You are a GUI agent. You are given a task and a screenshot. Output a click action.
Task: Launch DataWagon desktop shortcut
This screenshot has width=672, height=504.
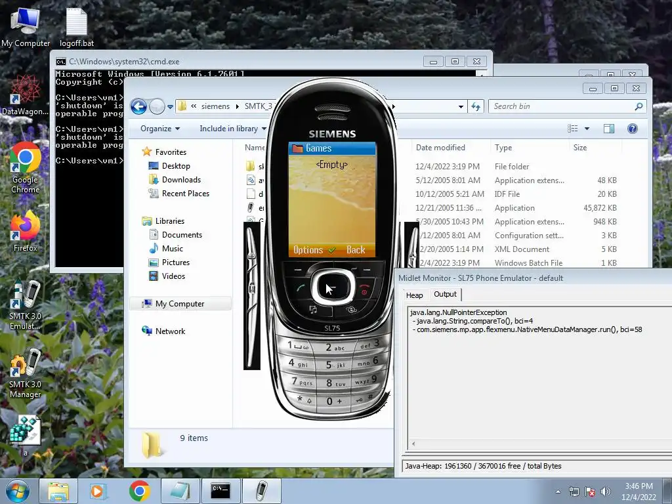26,95
